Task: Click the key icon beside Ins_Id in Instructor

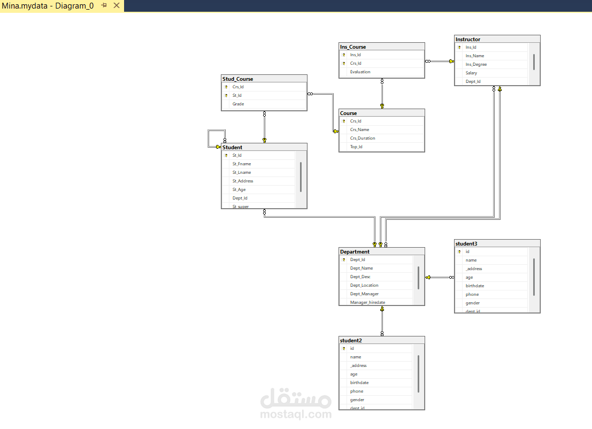Action: [459, 47]
